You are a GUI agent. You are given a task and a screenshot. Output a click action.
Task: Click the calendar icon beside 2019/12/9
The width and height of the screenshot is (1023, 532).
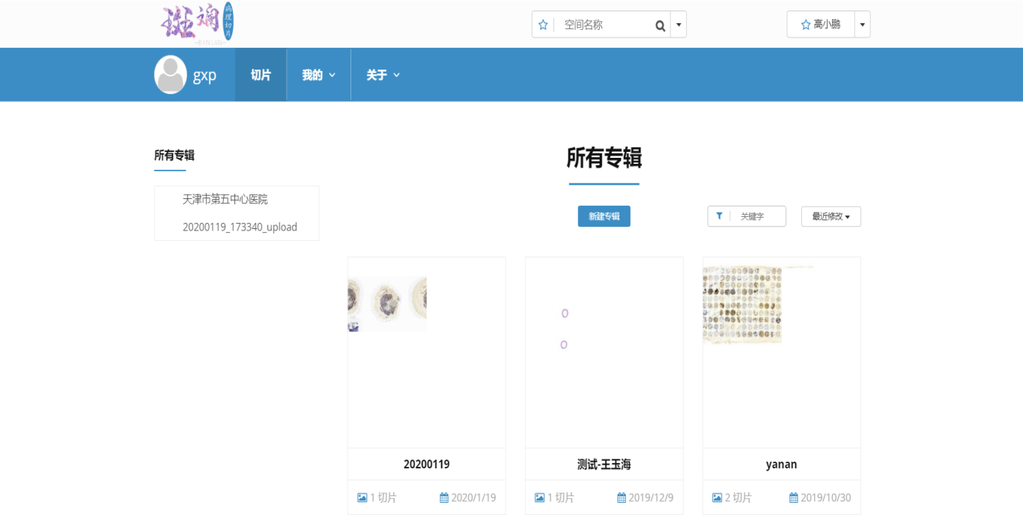622,498
